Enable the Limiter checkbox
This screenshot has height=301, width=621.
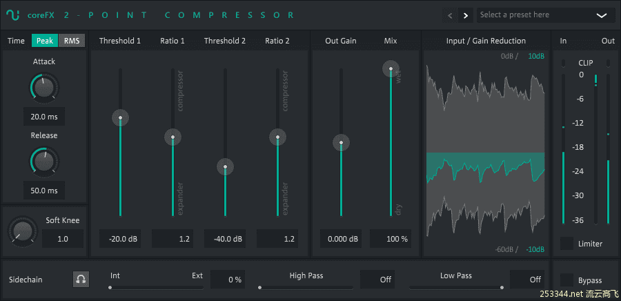566,244
